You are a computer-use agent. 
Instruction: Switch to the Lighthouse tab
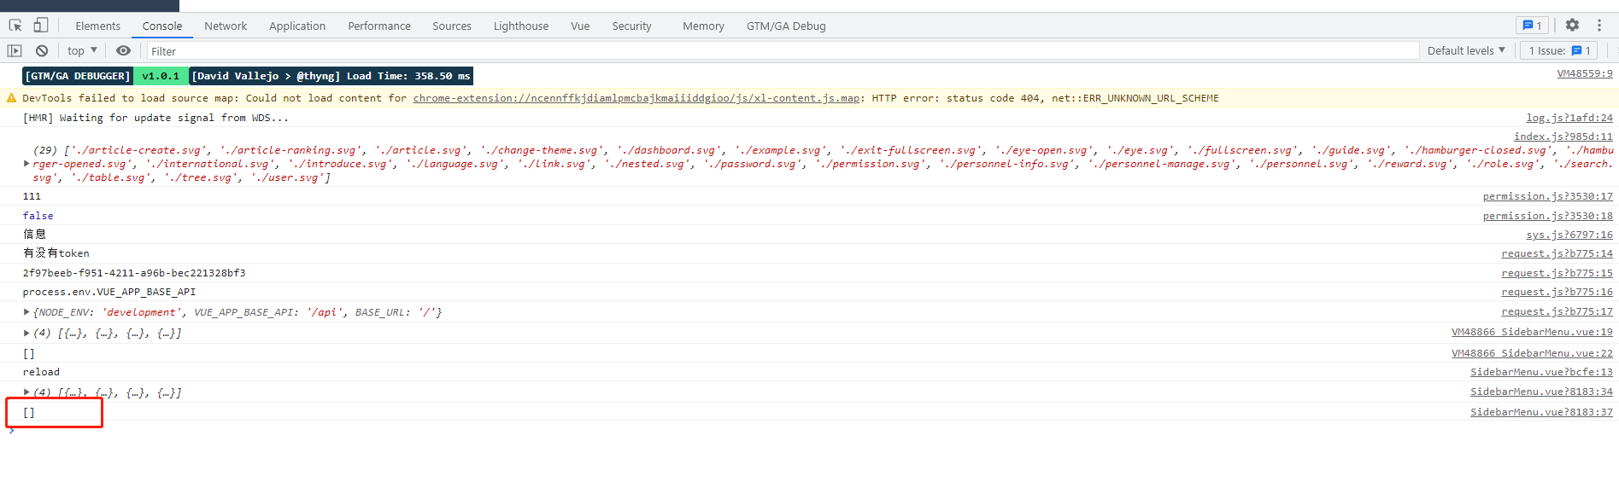pos(521,26)
